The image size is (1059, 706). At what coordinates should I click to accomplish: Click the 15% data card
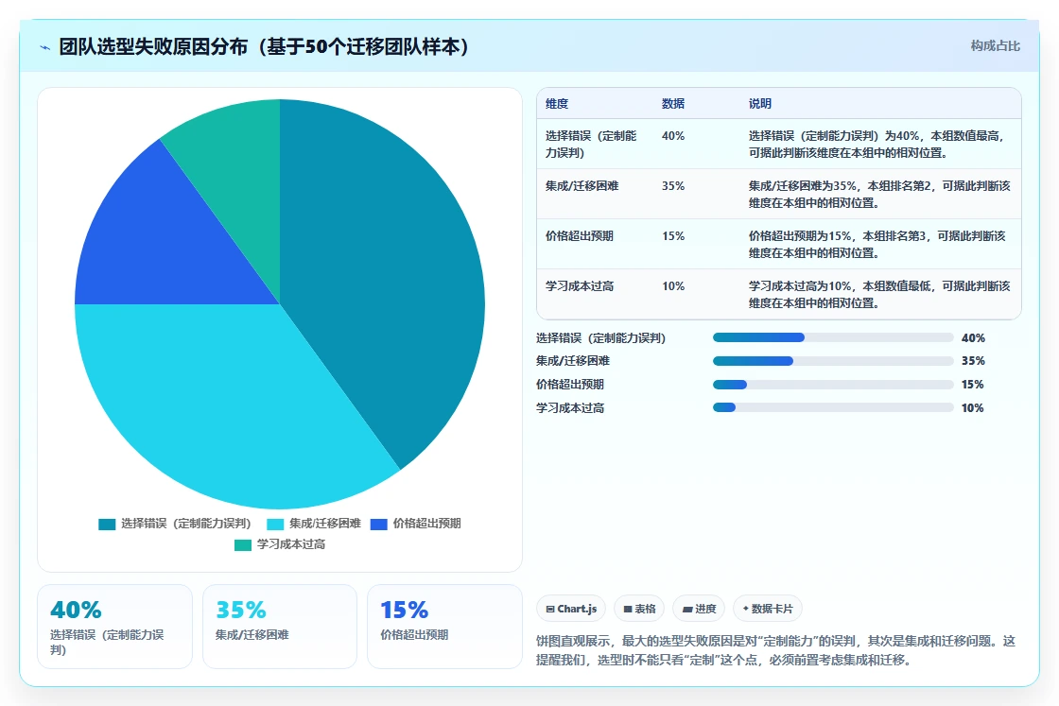444,627
